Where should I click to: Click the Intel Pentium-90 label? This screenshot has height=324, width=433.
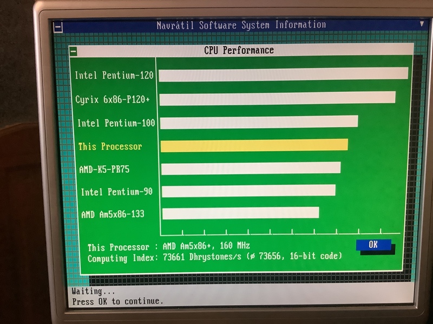pos(116,192)
